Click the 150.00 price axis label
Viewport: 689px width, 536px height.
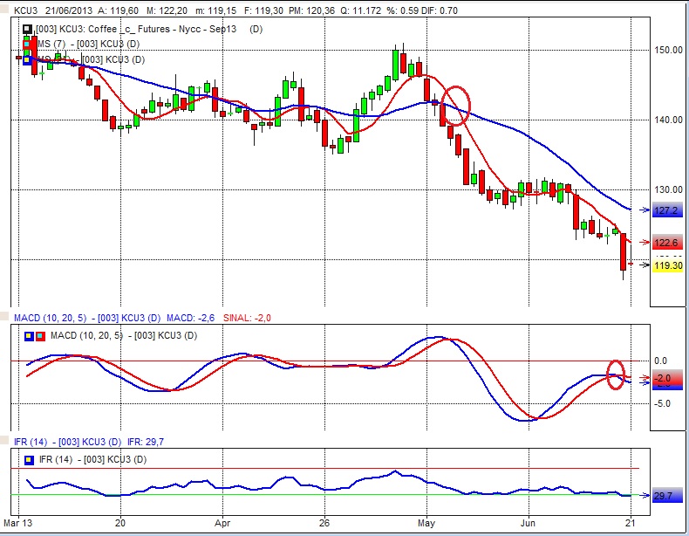667,51
